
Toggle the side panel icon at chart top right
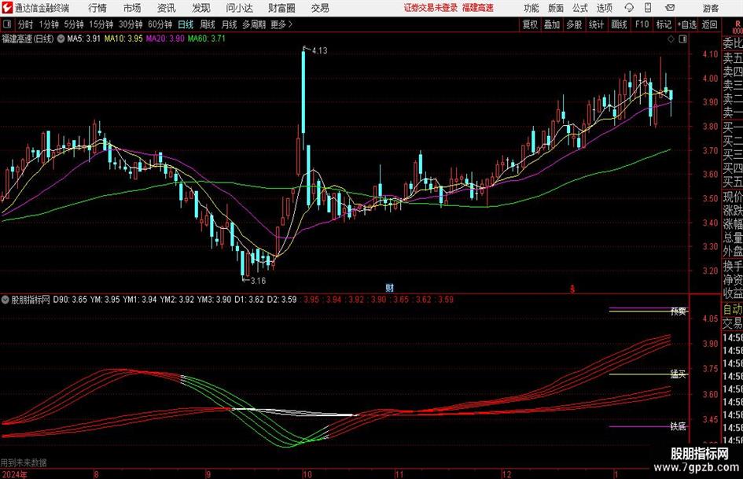click(682, 39)
